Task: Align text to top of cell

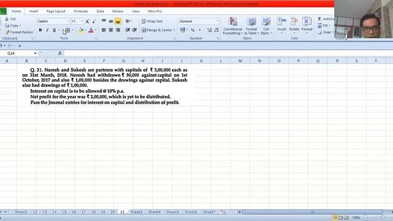Action: point(104,21)
